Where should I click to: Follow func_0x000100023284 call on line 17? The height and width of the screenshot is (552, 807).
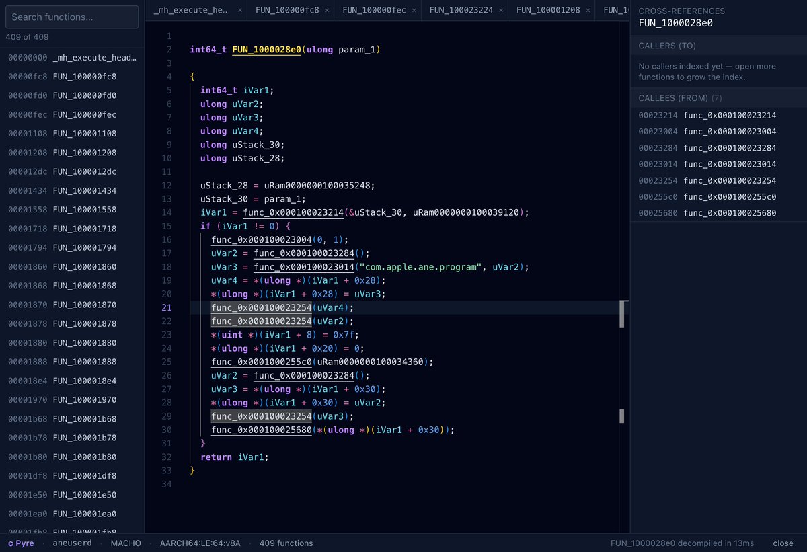coord(305,253)
